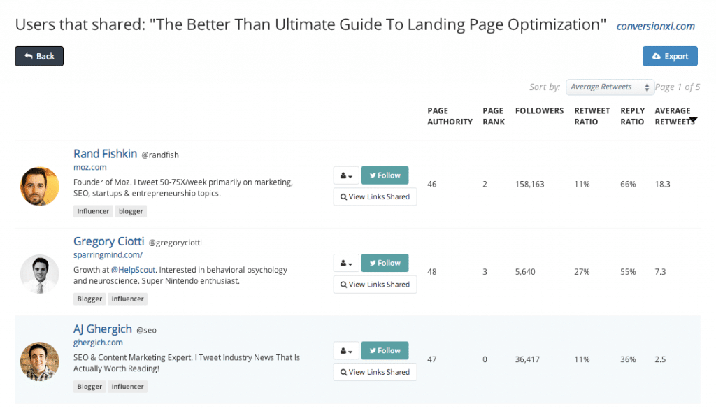The image size is (716, 409).
Task: Click the Export button
Action: 669,56
